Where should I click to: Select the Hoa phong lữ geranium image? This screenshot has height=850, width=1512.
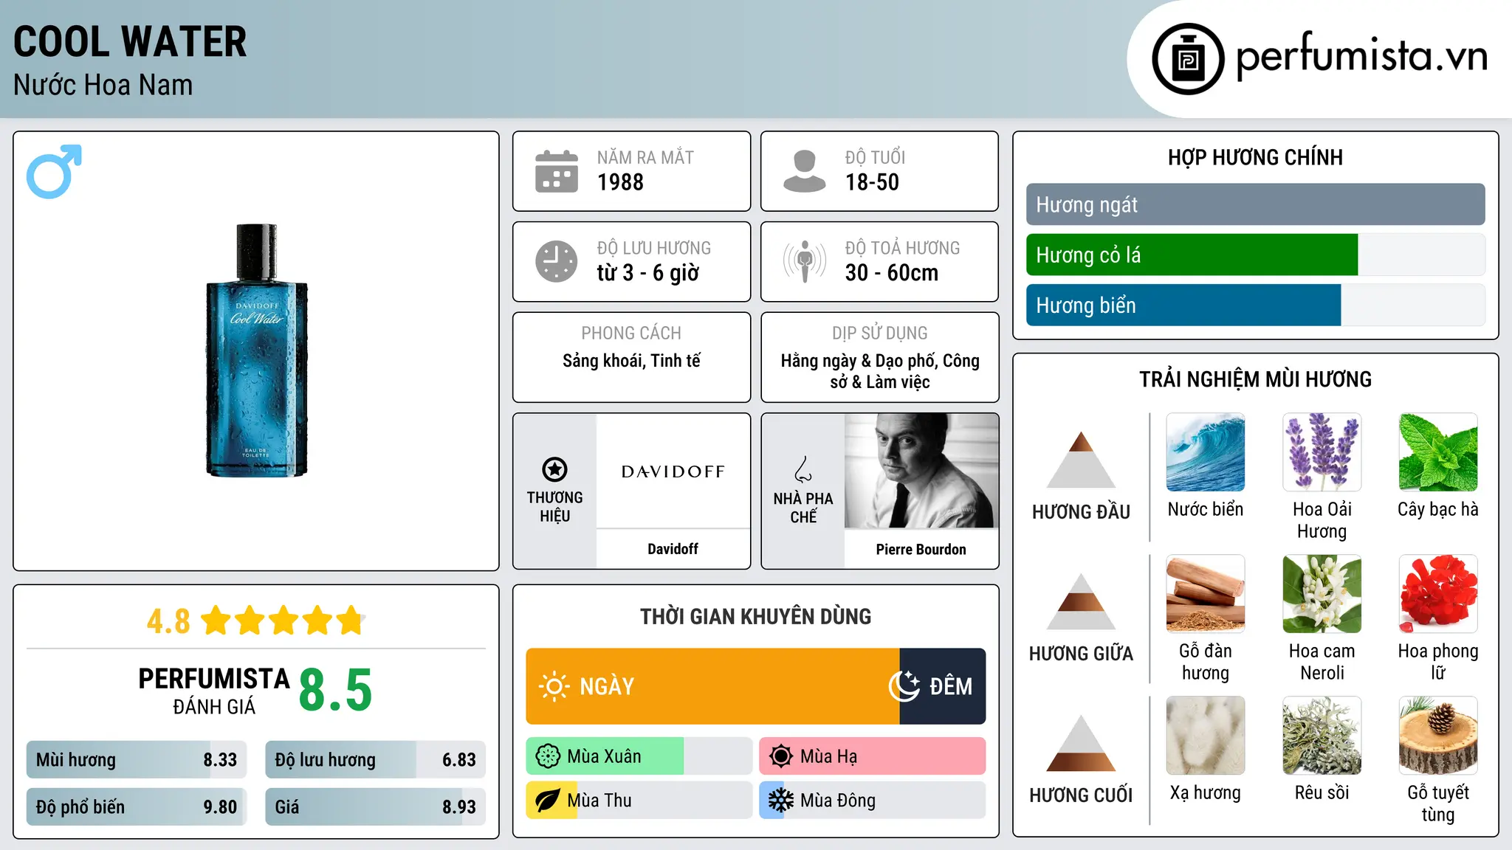click(x=1438, y=594)
